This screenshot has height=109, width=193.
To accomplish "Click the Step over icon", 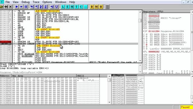I will 37,7.
